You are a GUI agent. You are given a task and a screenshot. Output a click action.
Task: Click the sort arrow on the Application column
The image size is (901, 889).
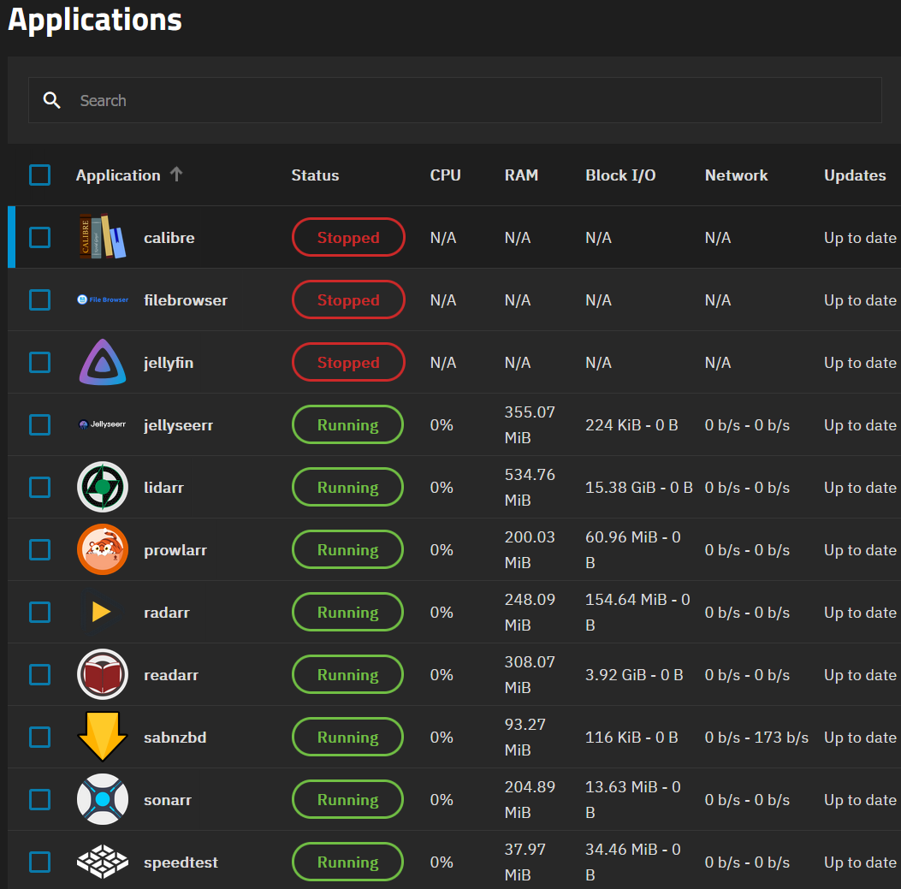176,174
